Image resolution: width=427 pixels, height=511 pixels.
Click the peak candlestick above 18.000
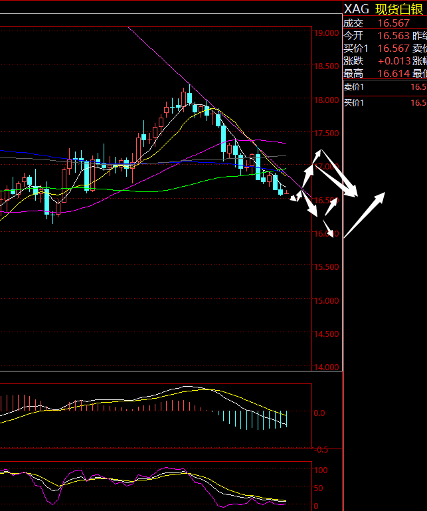pyautogui.click(x=189, y=95)
